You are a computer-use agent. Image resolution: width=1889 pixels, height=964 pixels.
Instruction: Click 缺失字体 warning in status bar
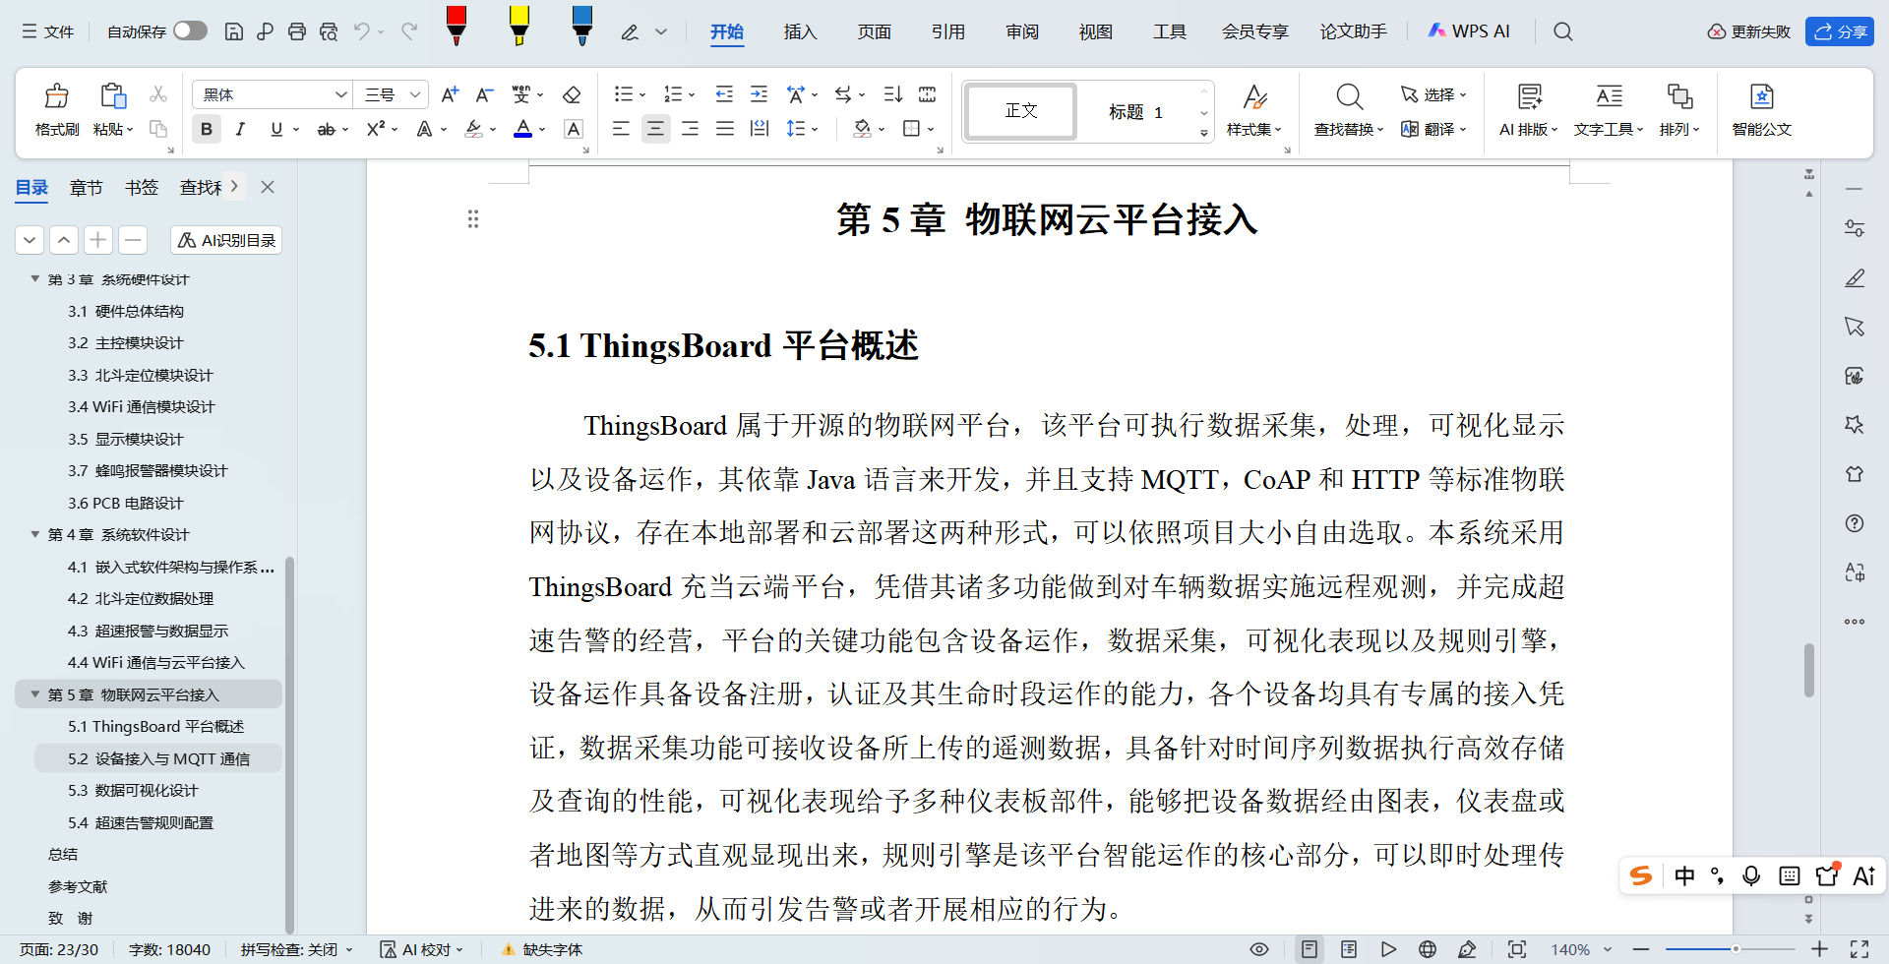pos(542,949)
